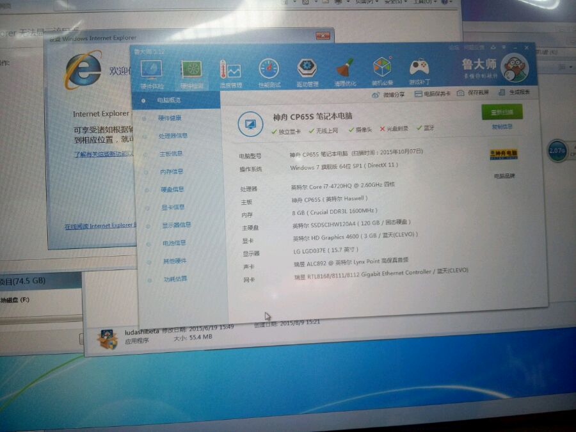Image resolution: width=576 pixels, height=432 pixels.
Task: Click display value LG LGD037E
Action: [326, 250]
